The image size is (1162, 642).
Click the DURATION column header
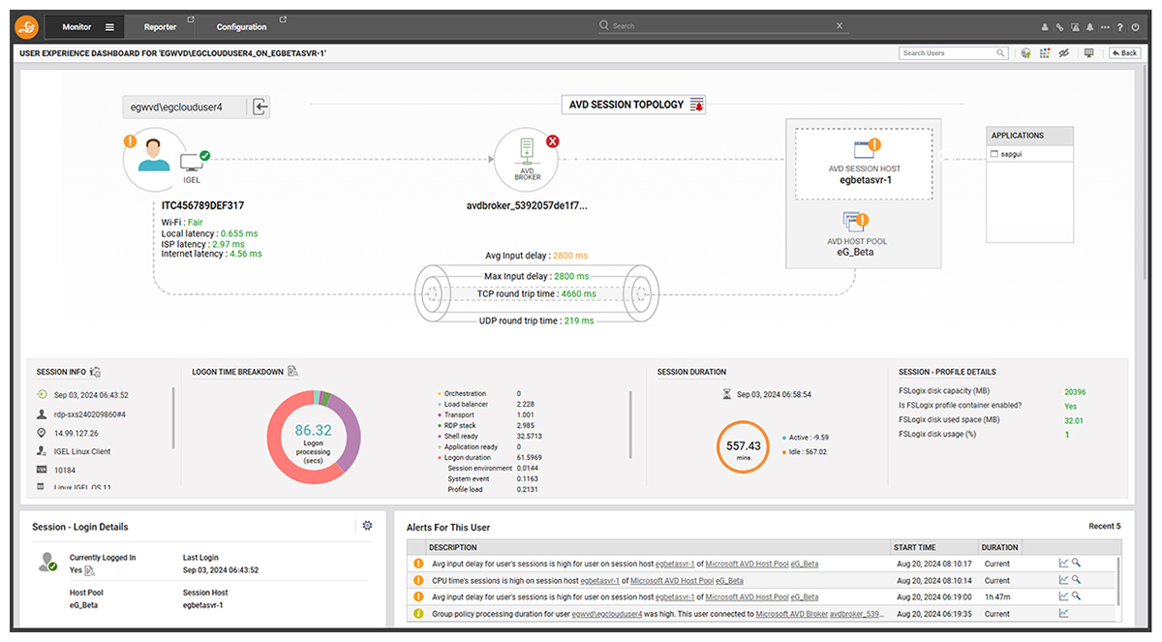coord(999,547)
